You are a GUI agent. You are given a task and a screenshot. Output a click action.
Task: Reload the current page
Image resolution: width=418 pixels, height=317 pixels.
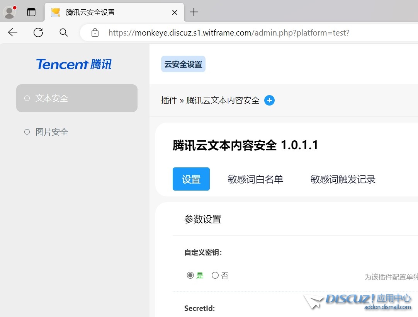[38, 32]
